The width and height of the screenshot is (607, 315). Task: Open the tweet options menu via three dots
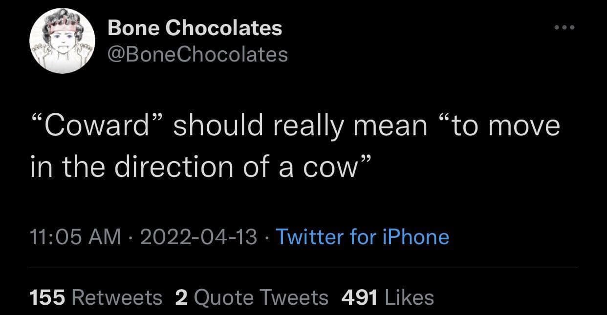point(563,28)
